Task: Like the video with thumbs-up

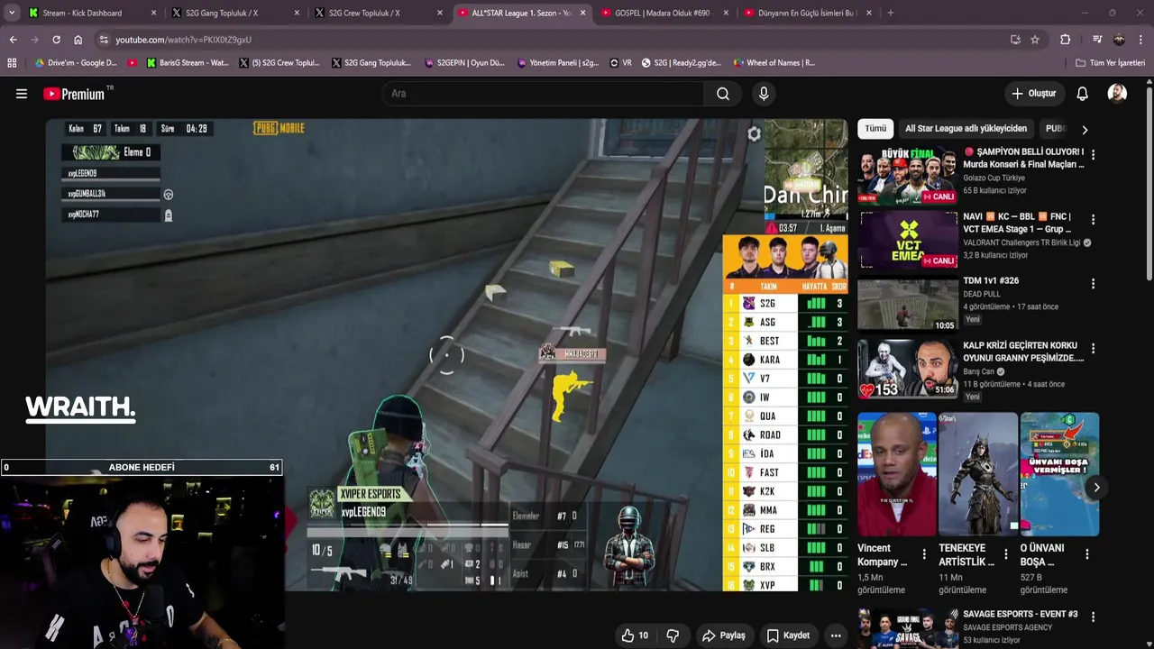Action: click(x=635, y=635)
